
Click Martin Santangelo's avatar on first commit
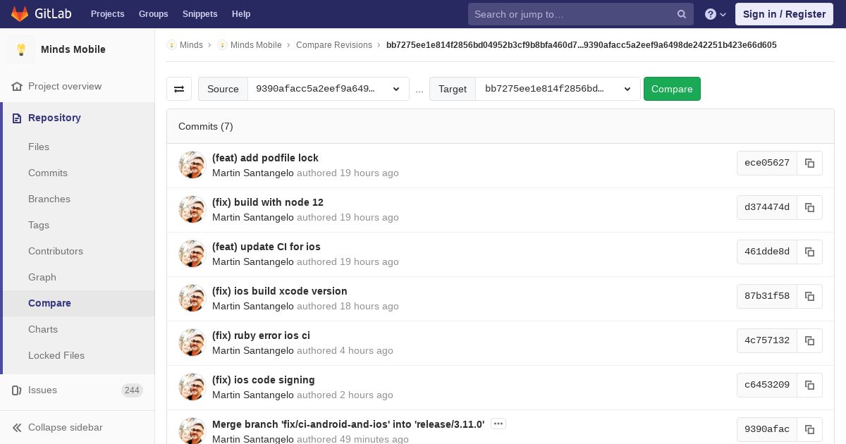(x=192, y=165)
